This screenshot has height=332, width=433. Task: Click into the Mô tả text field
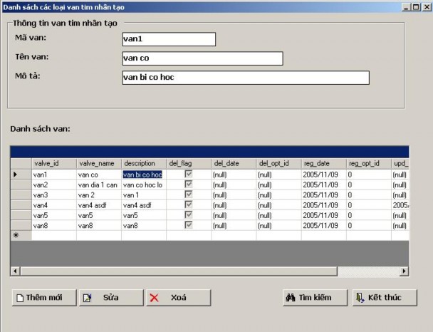245,78
